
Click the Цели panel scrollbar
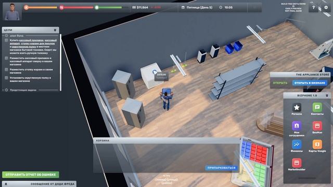point(60,62)
